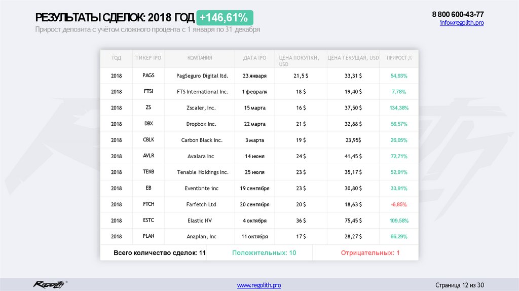Click Zscaler, Inc. company name

click(x=201, y=108)
